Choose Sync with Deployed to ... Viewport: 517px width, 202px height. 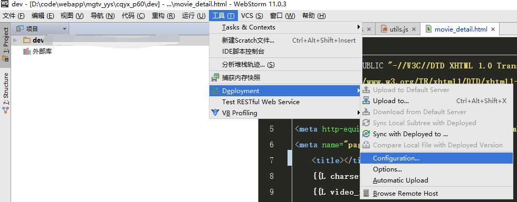coord(436,134)
